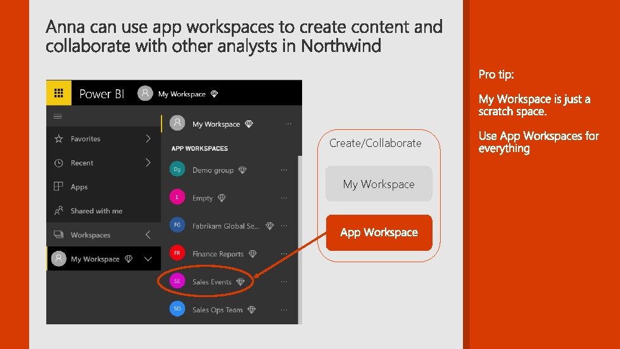Click the Empty workspace E avatar
This screenshot has width=620, height=349.
coord(177,197)
